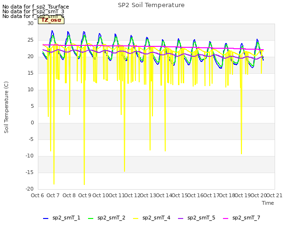Click the Oct 9 x-axis tick label
The height and width of the screenshot is (227, 303).
85,195
